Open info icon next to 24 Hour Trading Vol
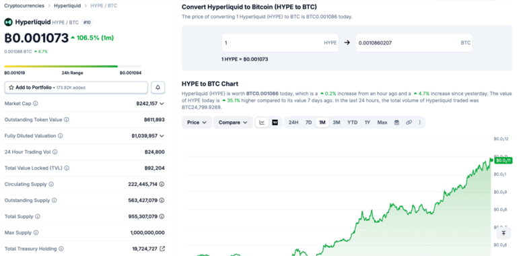 click(55, 152)
